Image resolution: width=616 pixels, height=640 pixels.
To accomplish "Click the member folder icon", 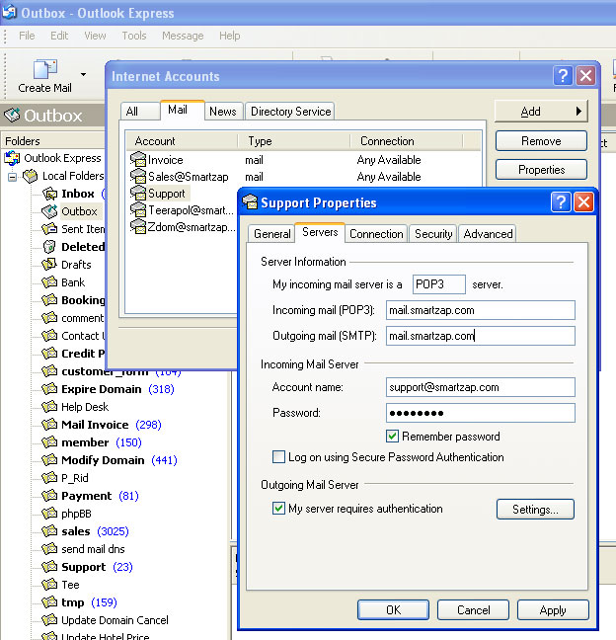I will tap(49, 442).
